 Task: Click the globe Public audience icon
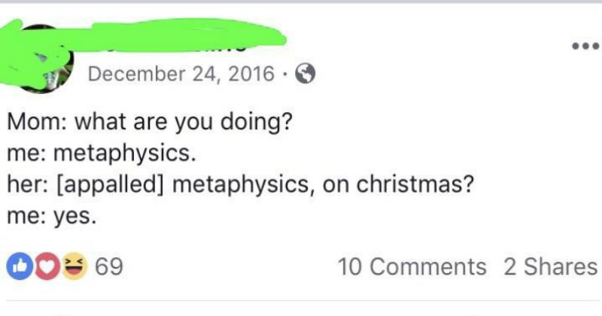click(304, 74)
